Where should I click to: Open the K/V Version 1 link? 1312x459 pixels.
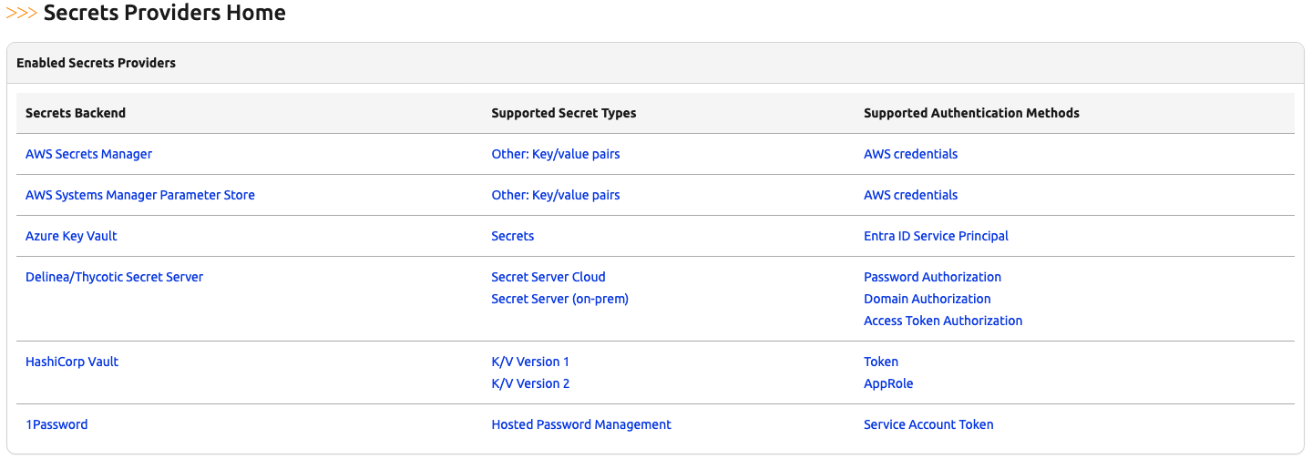pyautogui.click(x=530, y=362)
